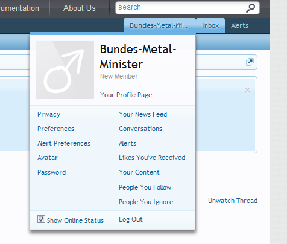Image resolution: width=287 pixels, height=244 pixels.
Task: Open the Inbox tab
Action: click(210, 25)
